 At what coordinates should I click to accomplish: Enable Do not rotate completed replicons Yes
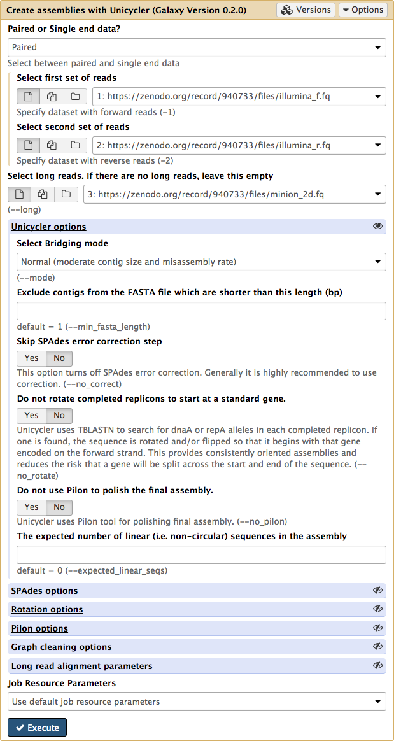click(32, 416)
